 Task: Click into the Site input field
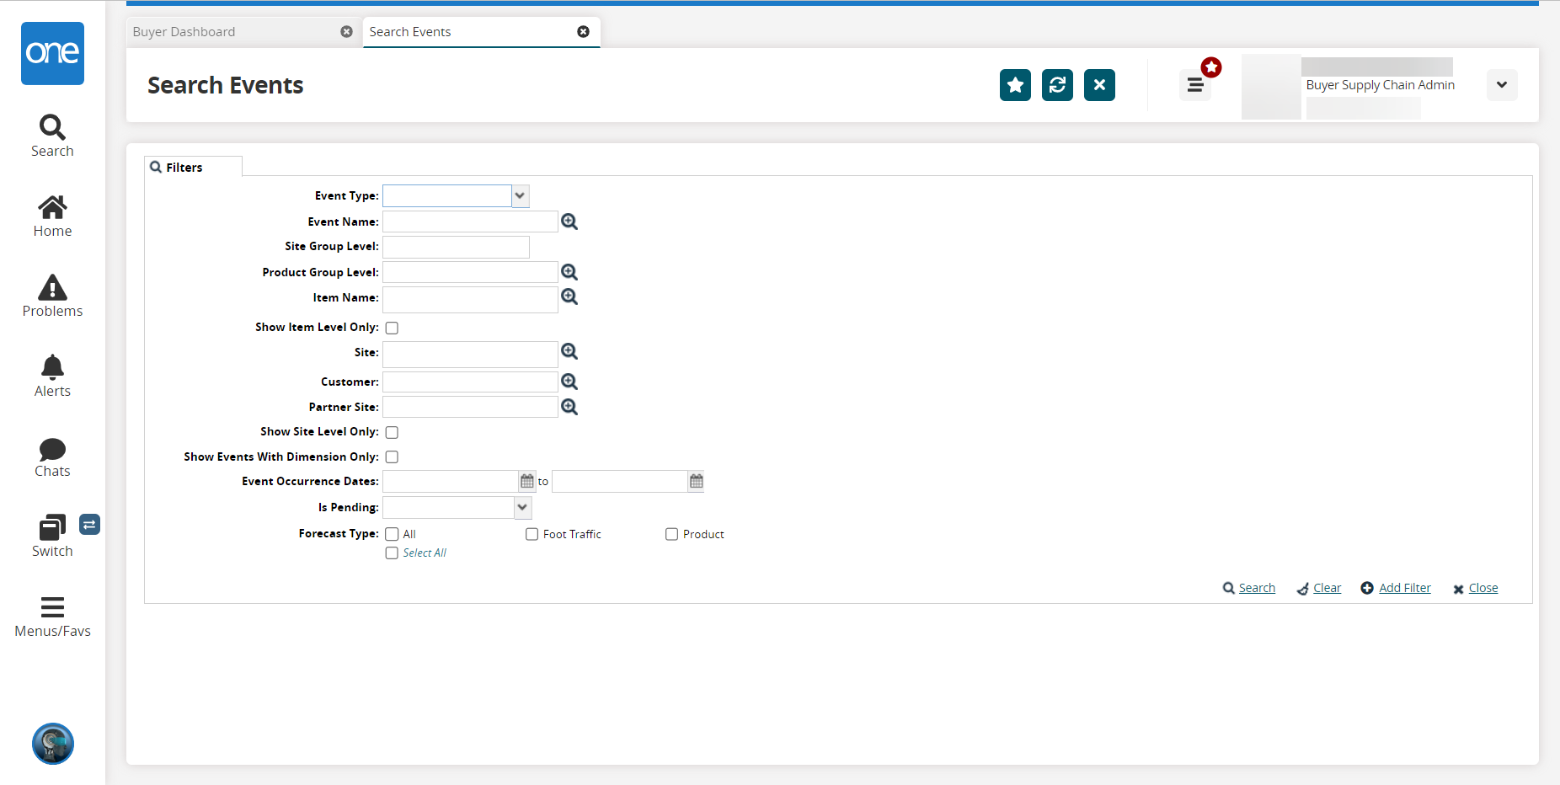(x=470, y=355)
